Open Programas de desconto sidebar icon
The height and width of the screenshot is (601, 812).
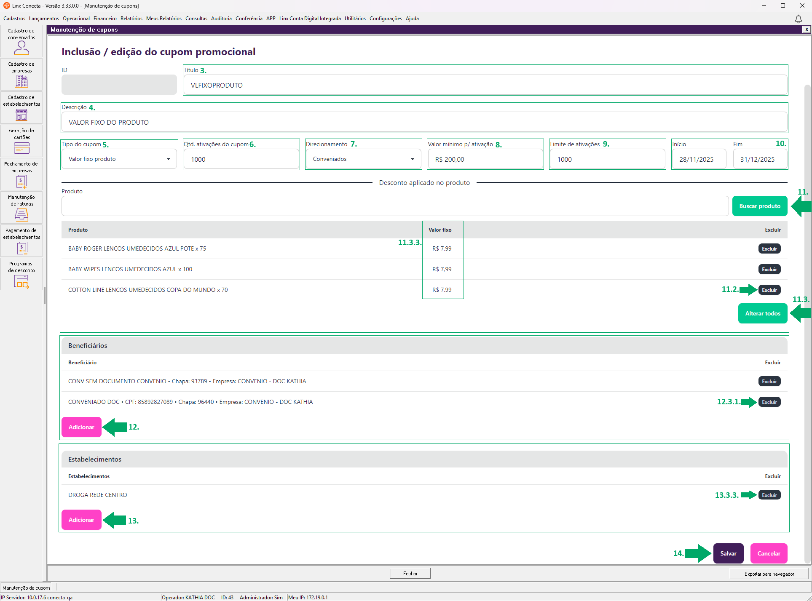coord(21,275)
